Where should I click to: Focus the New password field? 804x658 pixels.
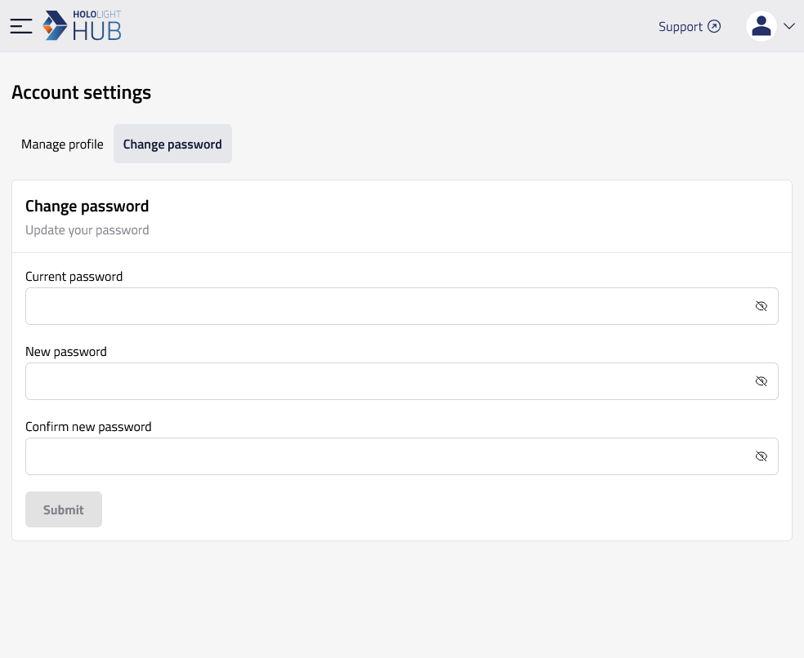coord(401,381)
